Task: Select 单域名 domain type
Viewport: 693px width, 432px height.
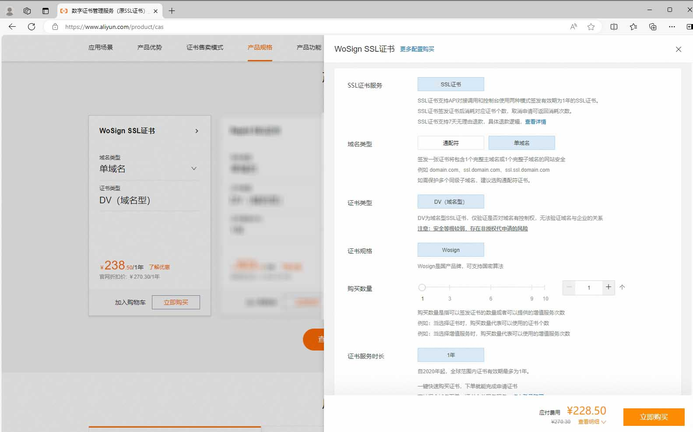Action: 522,143
